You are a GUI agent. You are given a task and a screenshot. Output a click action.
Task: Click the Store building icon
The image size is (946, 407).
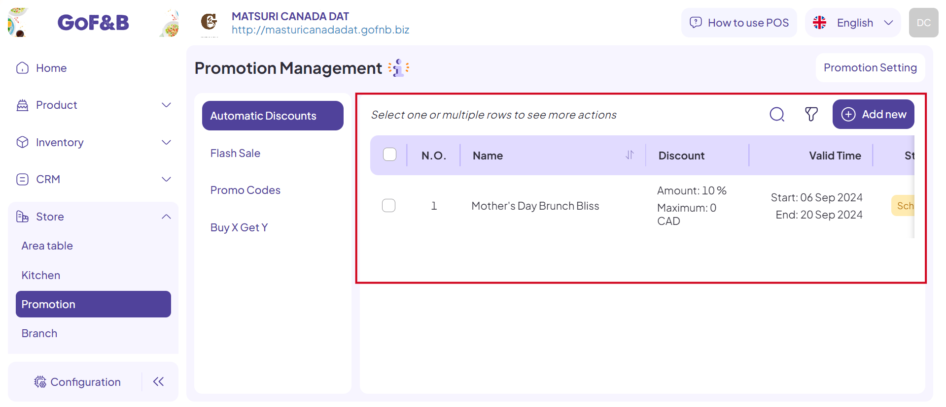click(x=23, y=217)
